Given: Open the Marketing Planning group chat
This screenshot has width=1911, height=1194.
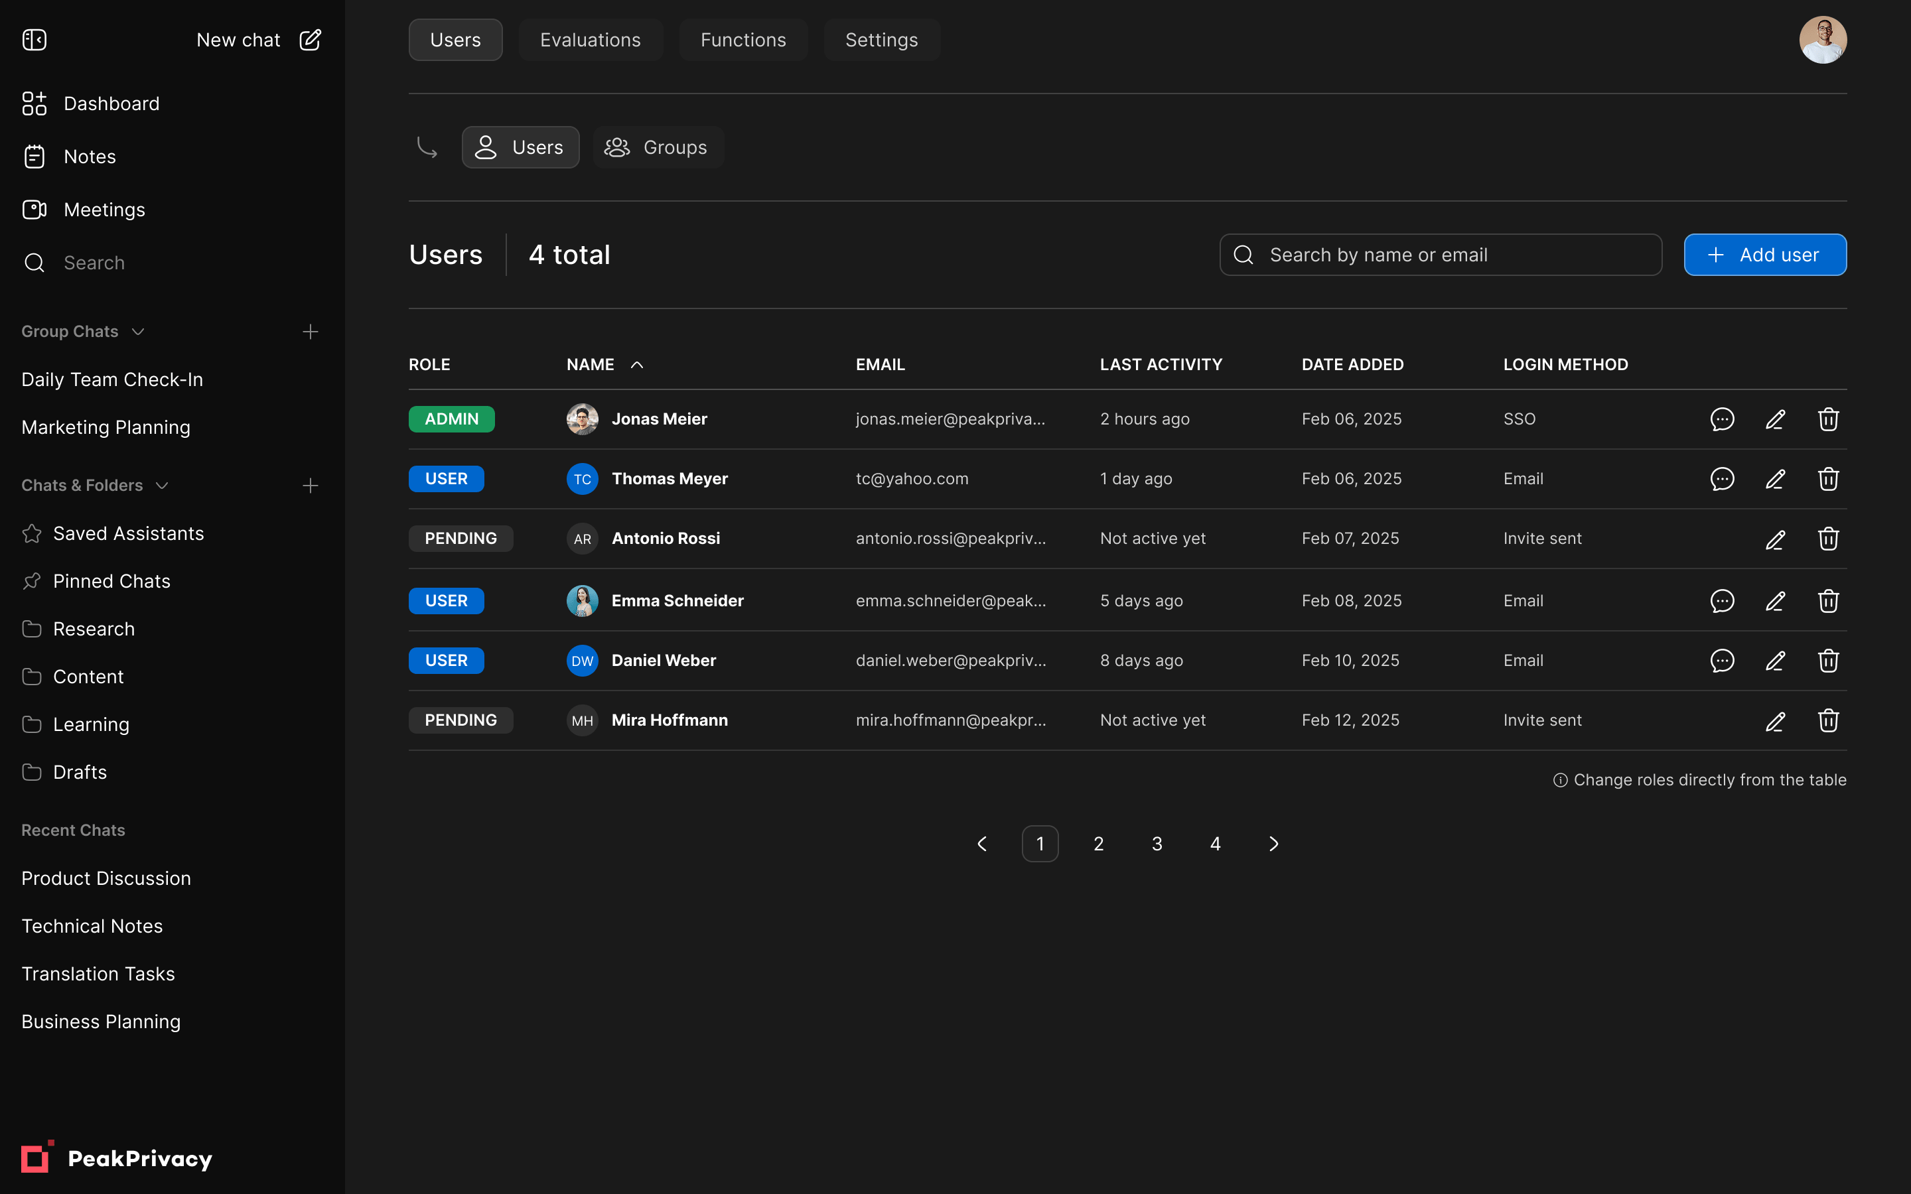Looking at the screenshot, I should click(106, 427).
